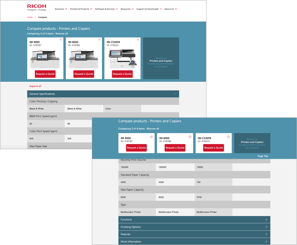297x245 pixels.
Task: Remove IM C530FB from sticky compare bar
Action: click(229, 137)
